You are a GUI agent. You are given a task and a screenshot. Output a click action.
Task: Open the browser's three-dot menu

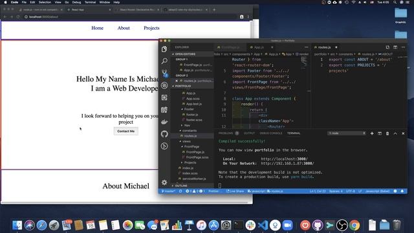tap(248, 17)
